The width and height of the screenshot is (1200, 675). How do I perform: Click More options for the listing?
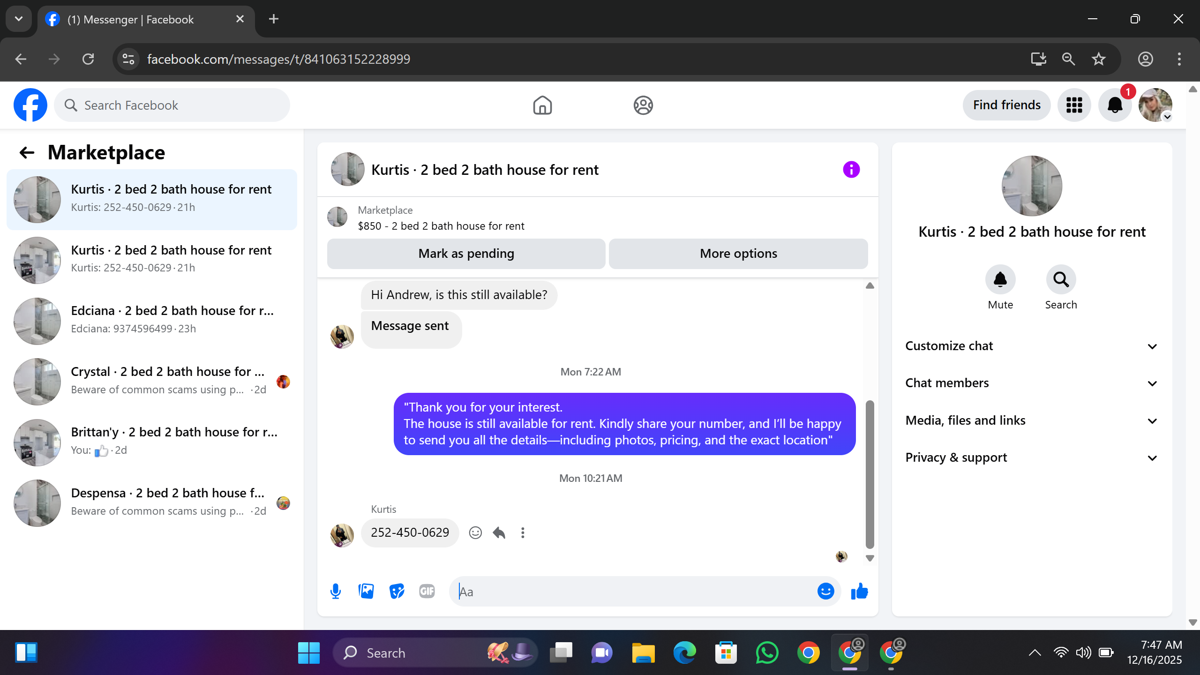tap(738, 254)
